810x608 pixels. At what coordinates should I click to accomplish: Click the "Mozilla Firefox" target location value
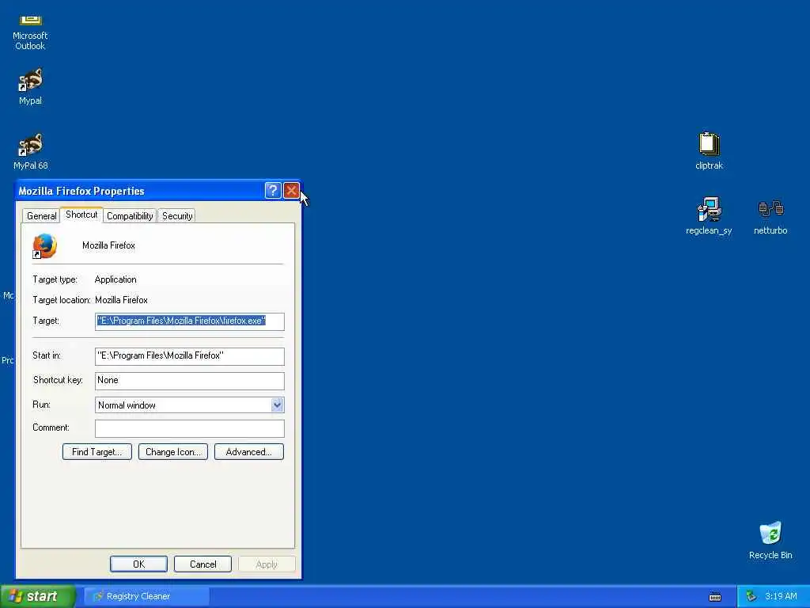[121, 300]
